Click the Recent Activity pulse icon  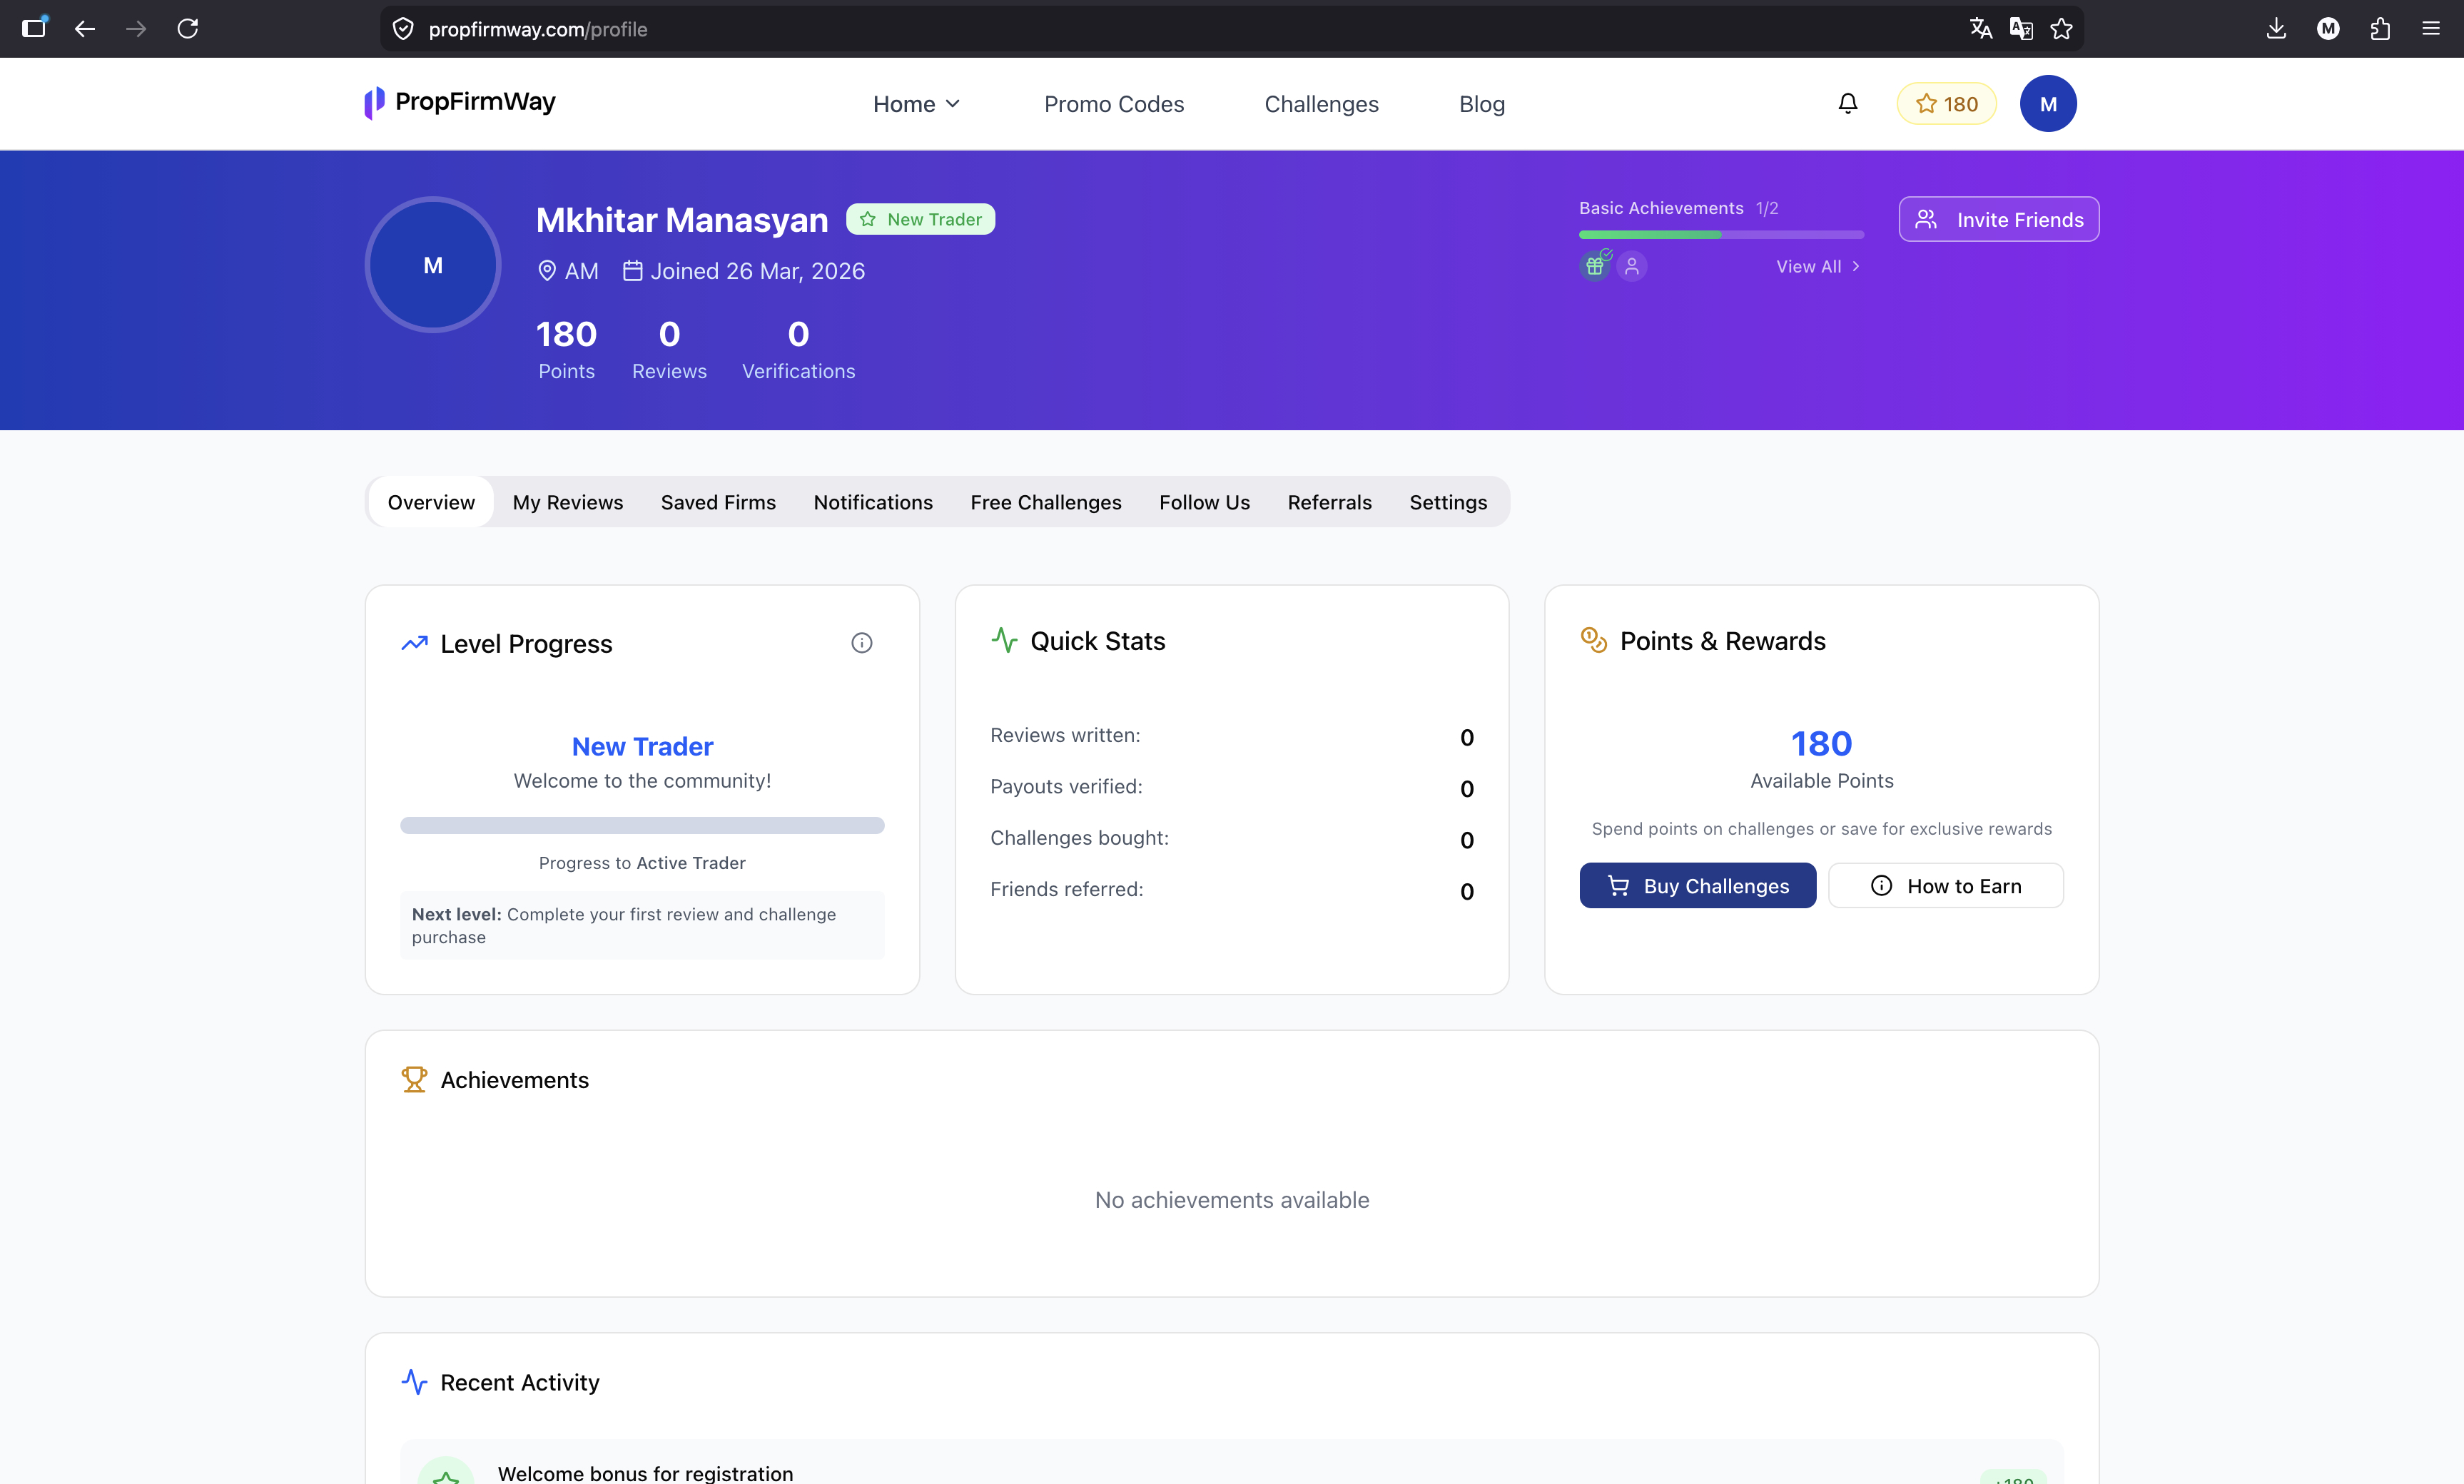pos(414,1382)
